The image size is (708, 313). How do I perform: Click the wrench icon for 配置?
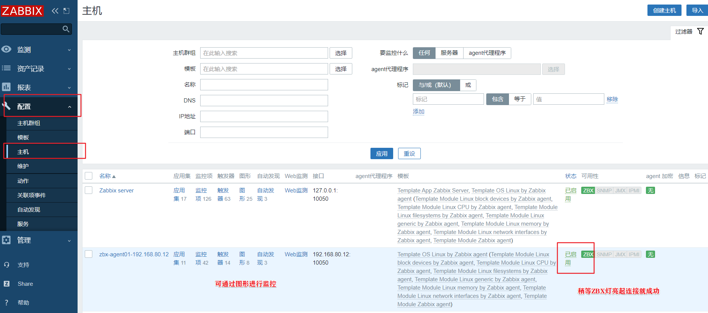[6, 106]
